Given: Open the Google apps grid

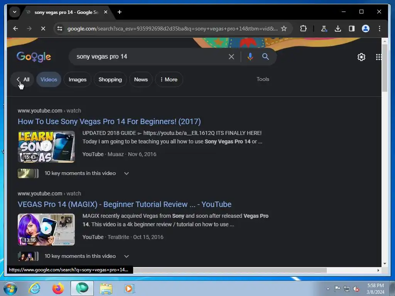Looking at the screenshot, I should point(378,57).
